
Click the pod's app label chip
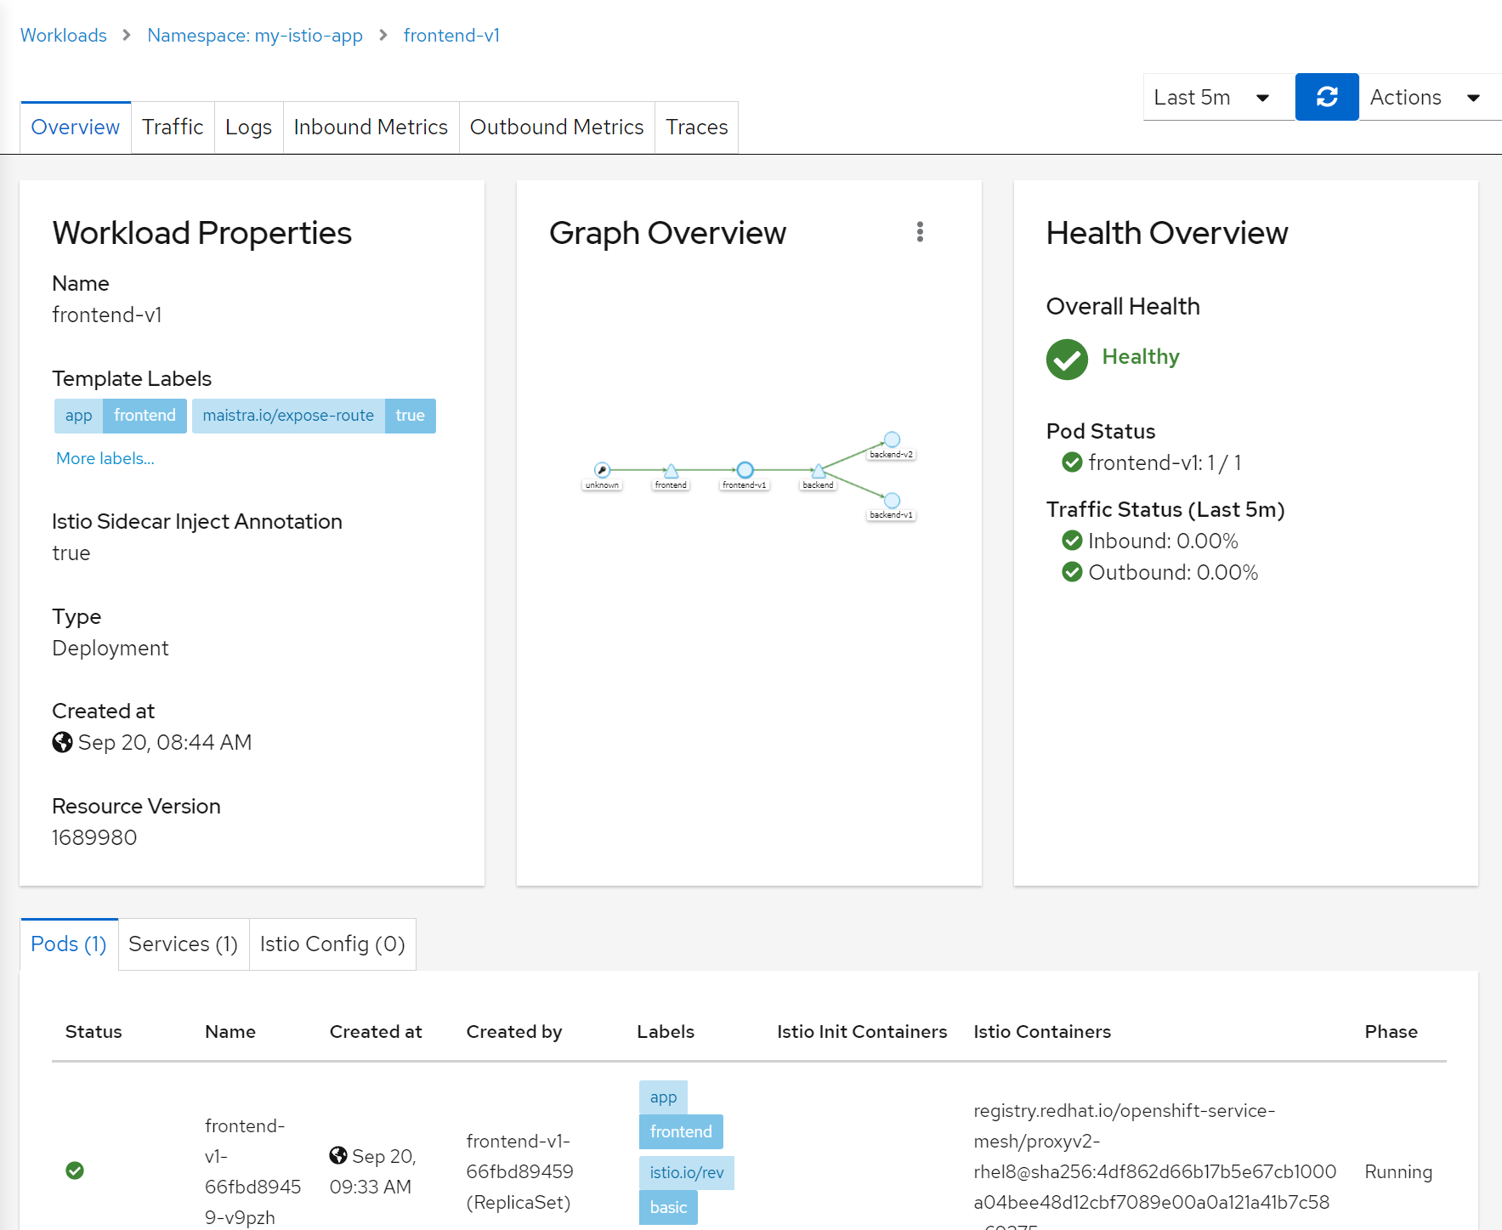663,1097
